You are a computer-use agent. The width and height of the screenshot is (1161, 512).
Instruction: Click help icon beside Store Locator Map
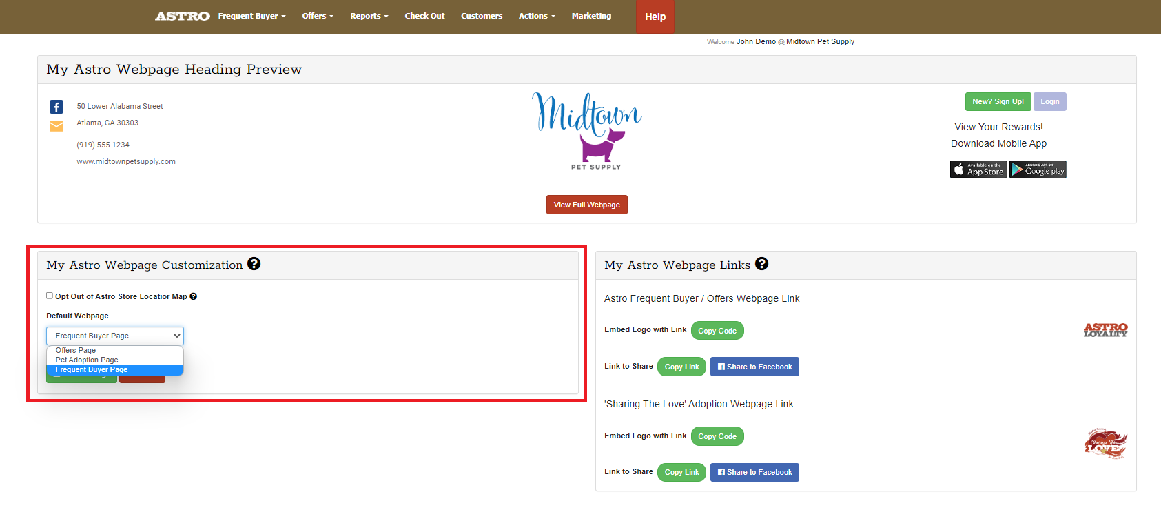(194, 296)
